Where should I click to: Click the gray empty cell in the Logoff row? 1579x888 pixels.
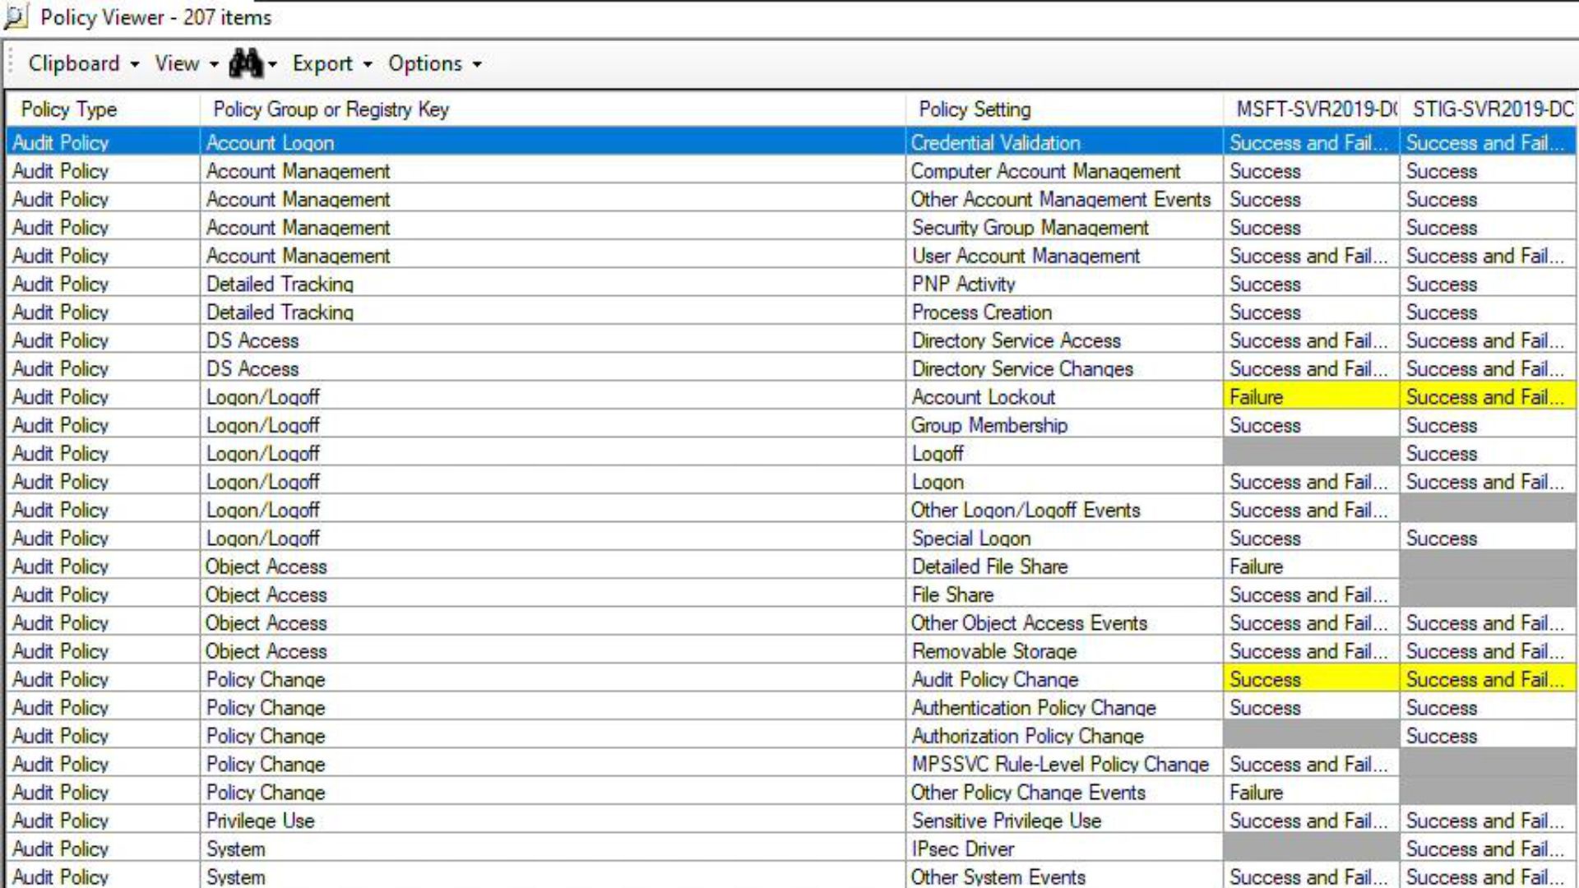(x=1309, y=454)
